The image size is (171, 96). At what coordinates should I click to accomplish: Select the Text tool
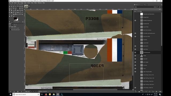(14, 12)
